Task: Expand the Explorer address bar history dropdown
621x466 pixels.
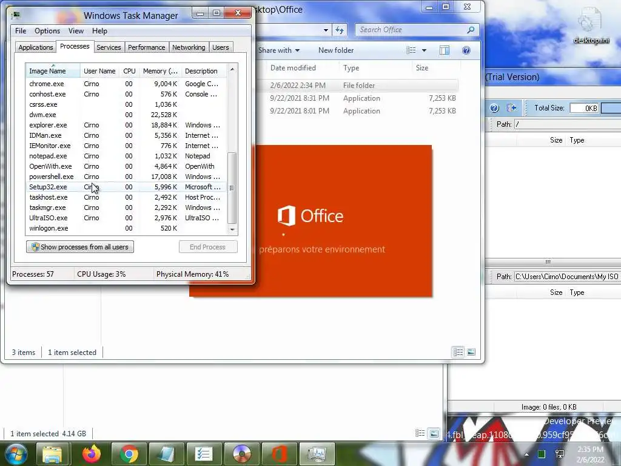Action: click(x=326, y=30)
